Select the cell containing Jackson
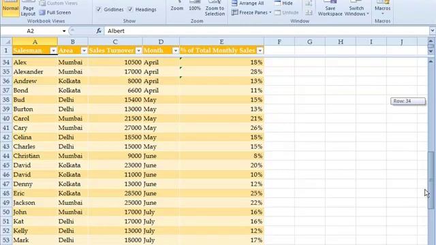 point(35,203)
